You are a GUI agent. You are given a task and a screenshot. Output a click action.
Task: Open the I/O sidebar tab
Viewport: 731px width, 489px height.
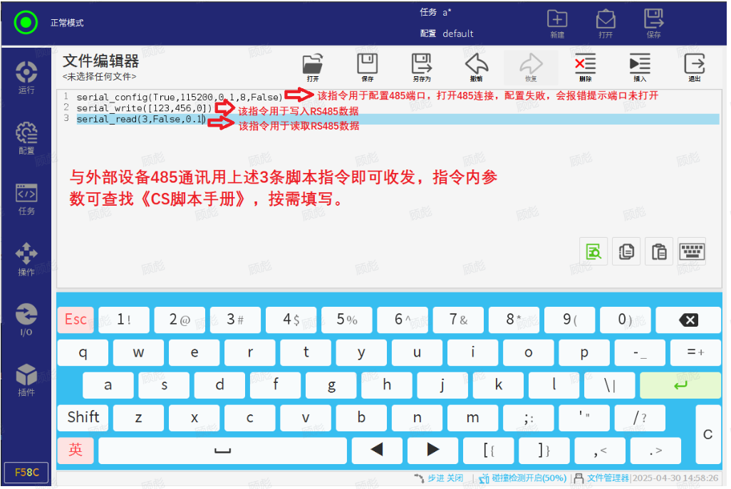click(26, 320)
